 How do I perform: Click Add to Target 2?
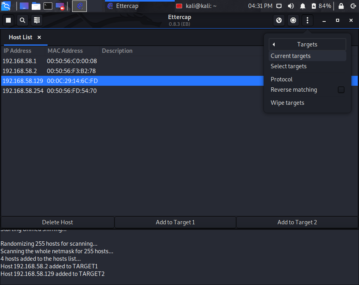[297, 222]
